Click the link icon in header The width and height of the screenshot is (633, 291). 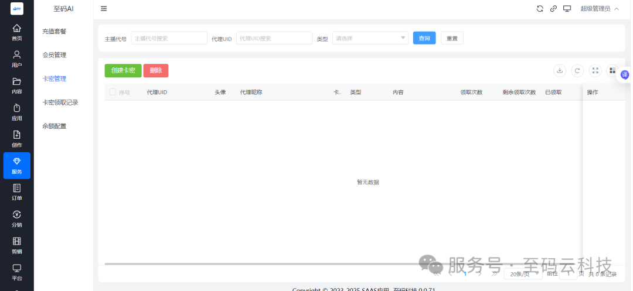pos(553,8)
